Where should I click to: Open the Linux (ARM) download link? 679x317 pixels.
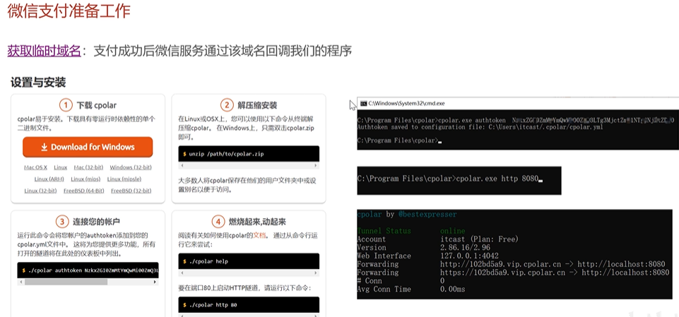pyautogui.click(x=49, y=179)
